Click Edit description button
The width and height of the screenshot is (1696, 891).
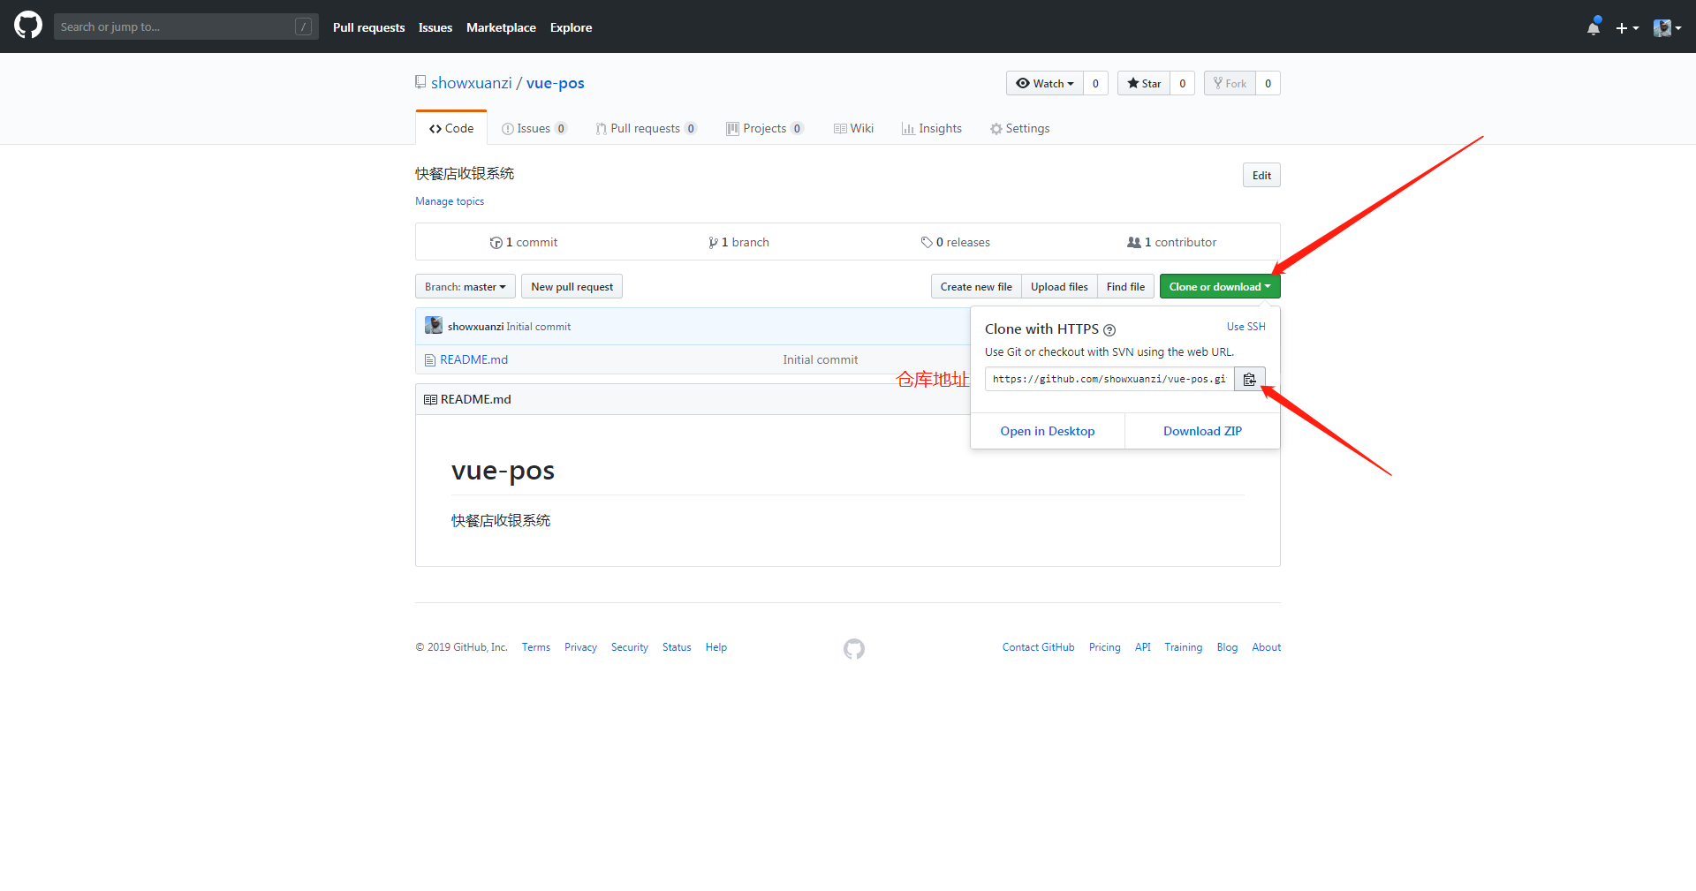click(1261, 175)
